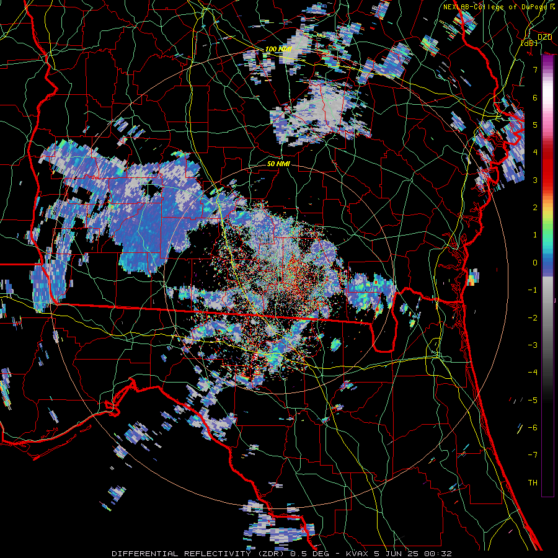Click the "-2" value on the dB scale

(x=533, y=318)
